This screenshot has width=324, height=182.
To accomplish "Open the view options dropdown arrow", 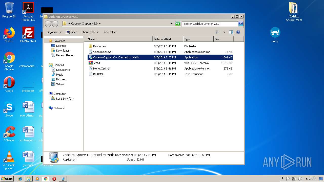I will [224, 32].
